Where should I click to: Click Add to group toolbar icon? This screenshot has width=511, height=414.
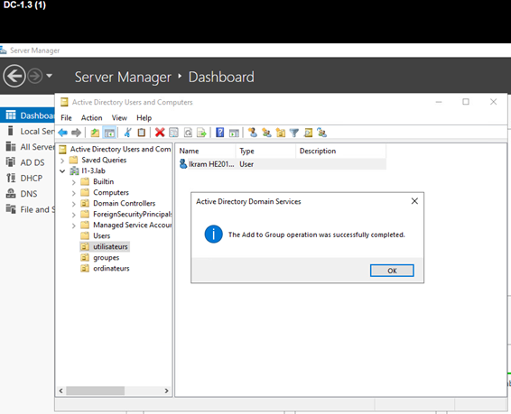(x=322, y=133)
